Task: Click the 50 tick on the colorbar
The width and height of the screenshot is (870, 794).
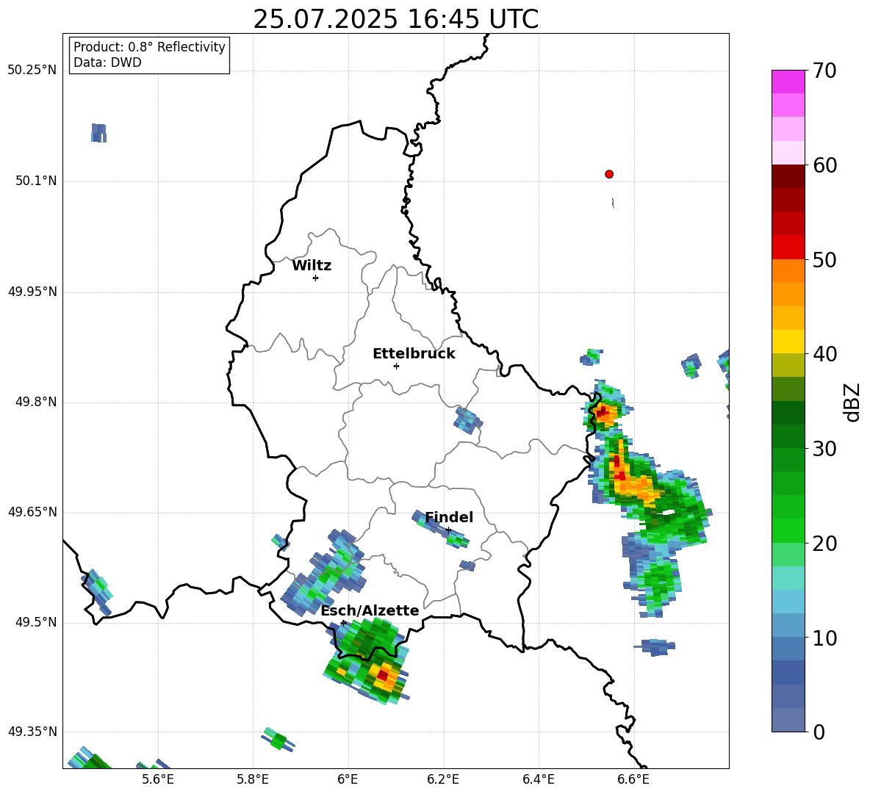Action: click(x=824, y=259)
